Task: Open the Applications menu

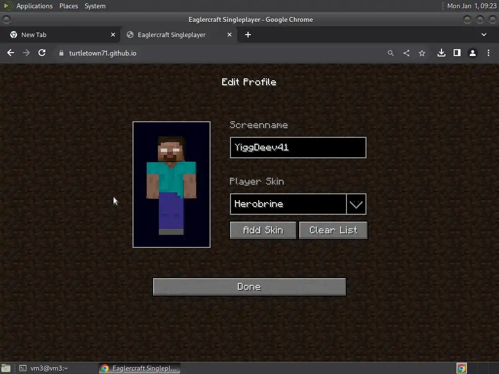Action: click(35, 6)
